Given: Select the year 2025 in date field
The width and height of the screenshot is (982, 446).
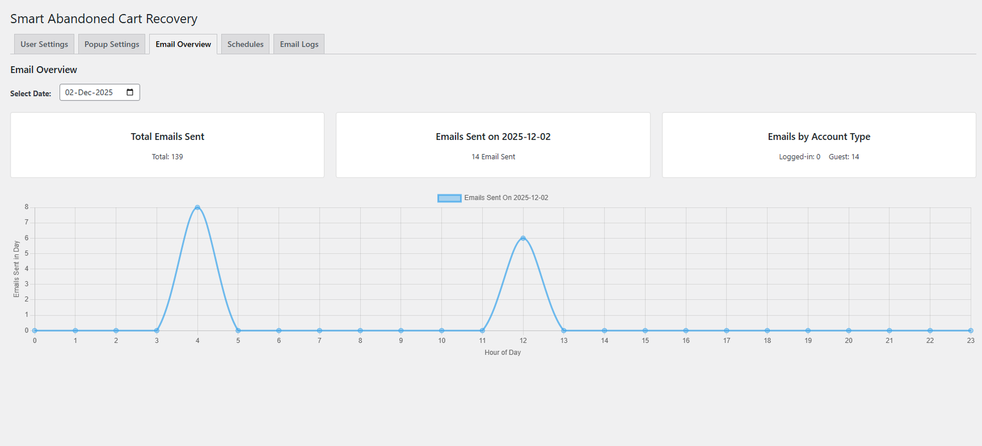Looking at the screenshot, I should [104, 93].
